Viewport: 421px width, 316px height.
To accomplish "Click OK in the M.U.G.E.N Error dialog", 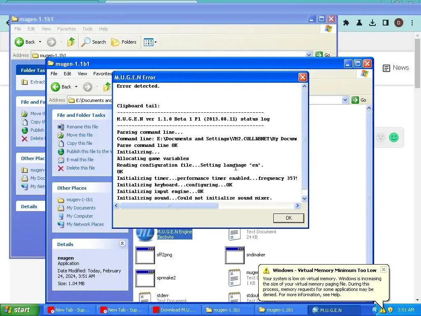I will 289,218.
